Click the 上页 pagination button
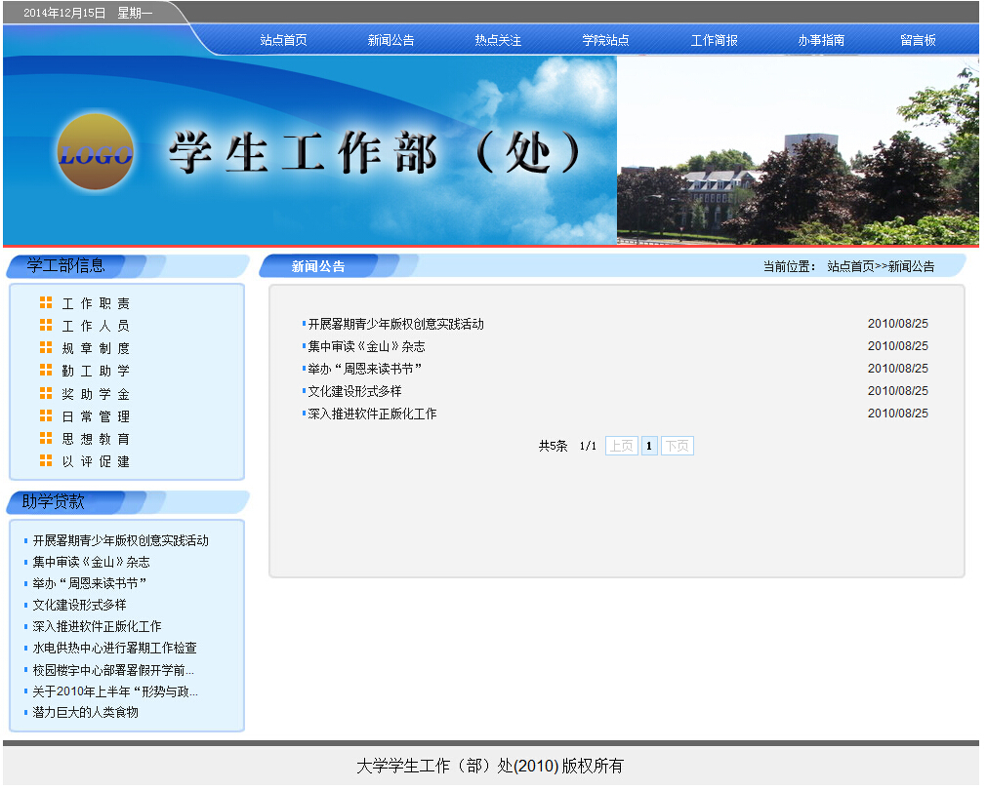 coord(621,446)
